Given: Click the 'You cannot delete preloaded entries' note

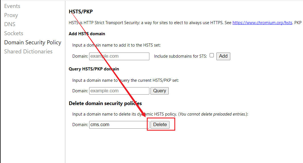Looking at the screenshot, I should [212, 114].
